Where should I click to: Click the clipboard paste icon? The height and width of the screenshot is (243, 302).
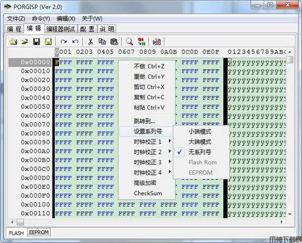[114, 41]
